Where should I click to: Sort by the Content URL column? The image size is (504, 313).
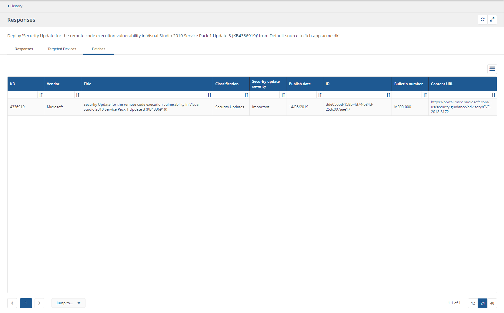click(x=493, y=95)
